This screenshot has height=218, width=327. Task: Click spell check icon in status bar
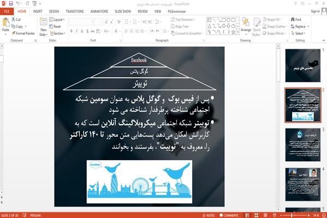pos(25,215)
